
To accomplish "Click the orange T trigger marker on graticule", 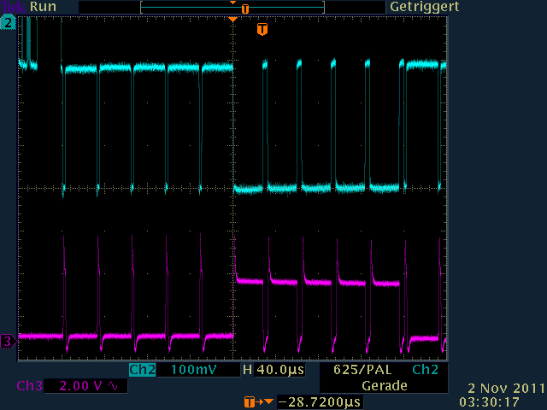I will [x=262, y=30].
